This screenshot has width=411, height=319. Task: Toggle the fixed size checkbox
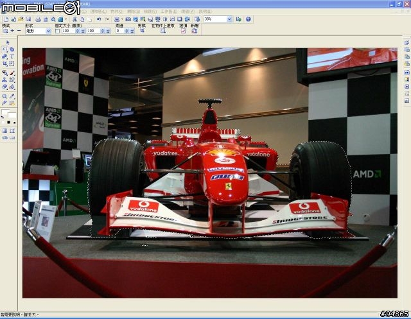(x=57, y=31)
